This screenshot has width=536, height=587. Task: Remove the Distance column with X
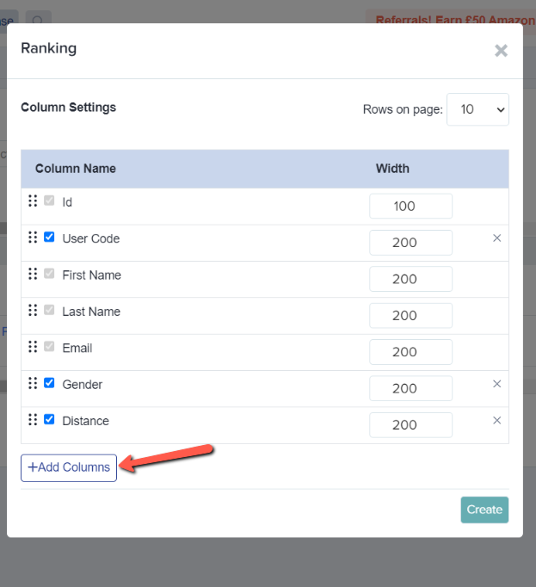(496, 420)
